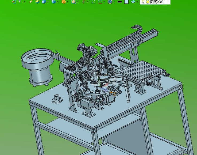Select the small flange mount on the tabletop
The height and width of the screenshot is (155, 197).
click(57, 99)
